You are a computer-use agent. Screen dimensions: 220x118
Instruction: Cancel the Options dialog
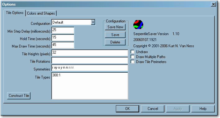coord(153,109)
